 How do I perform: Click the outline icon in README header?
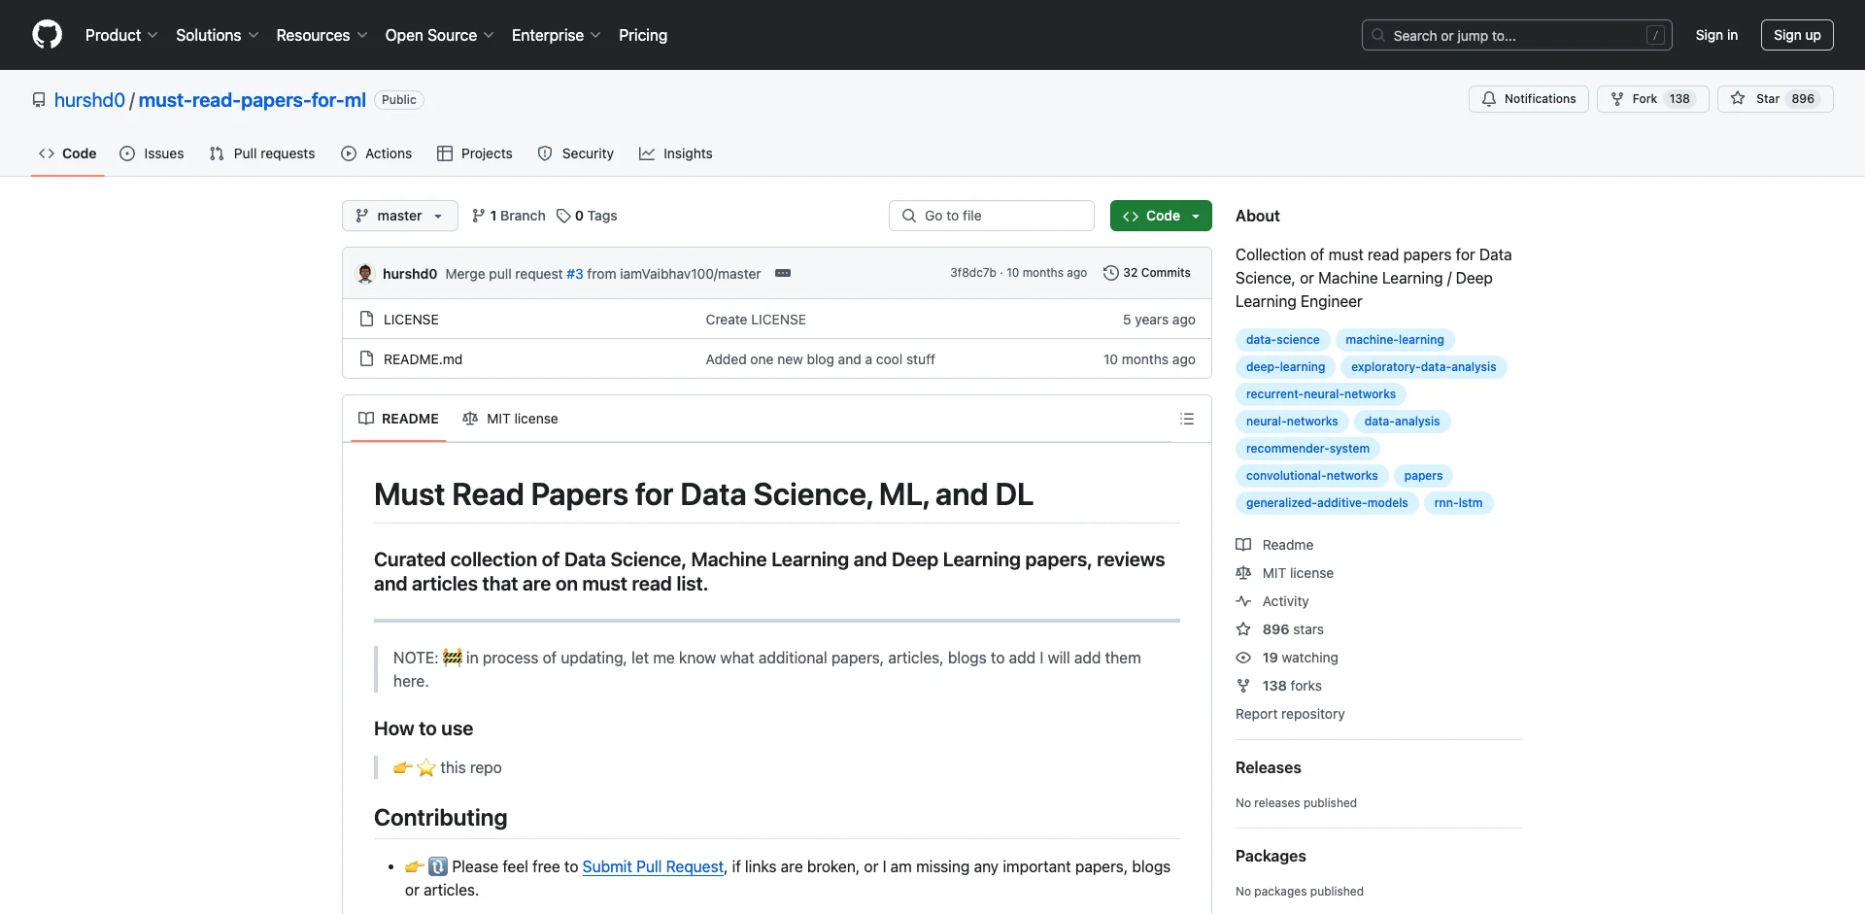1187,419
